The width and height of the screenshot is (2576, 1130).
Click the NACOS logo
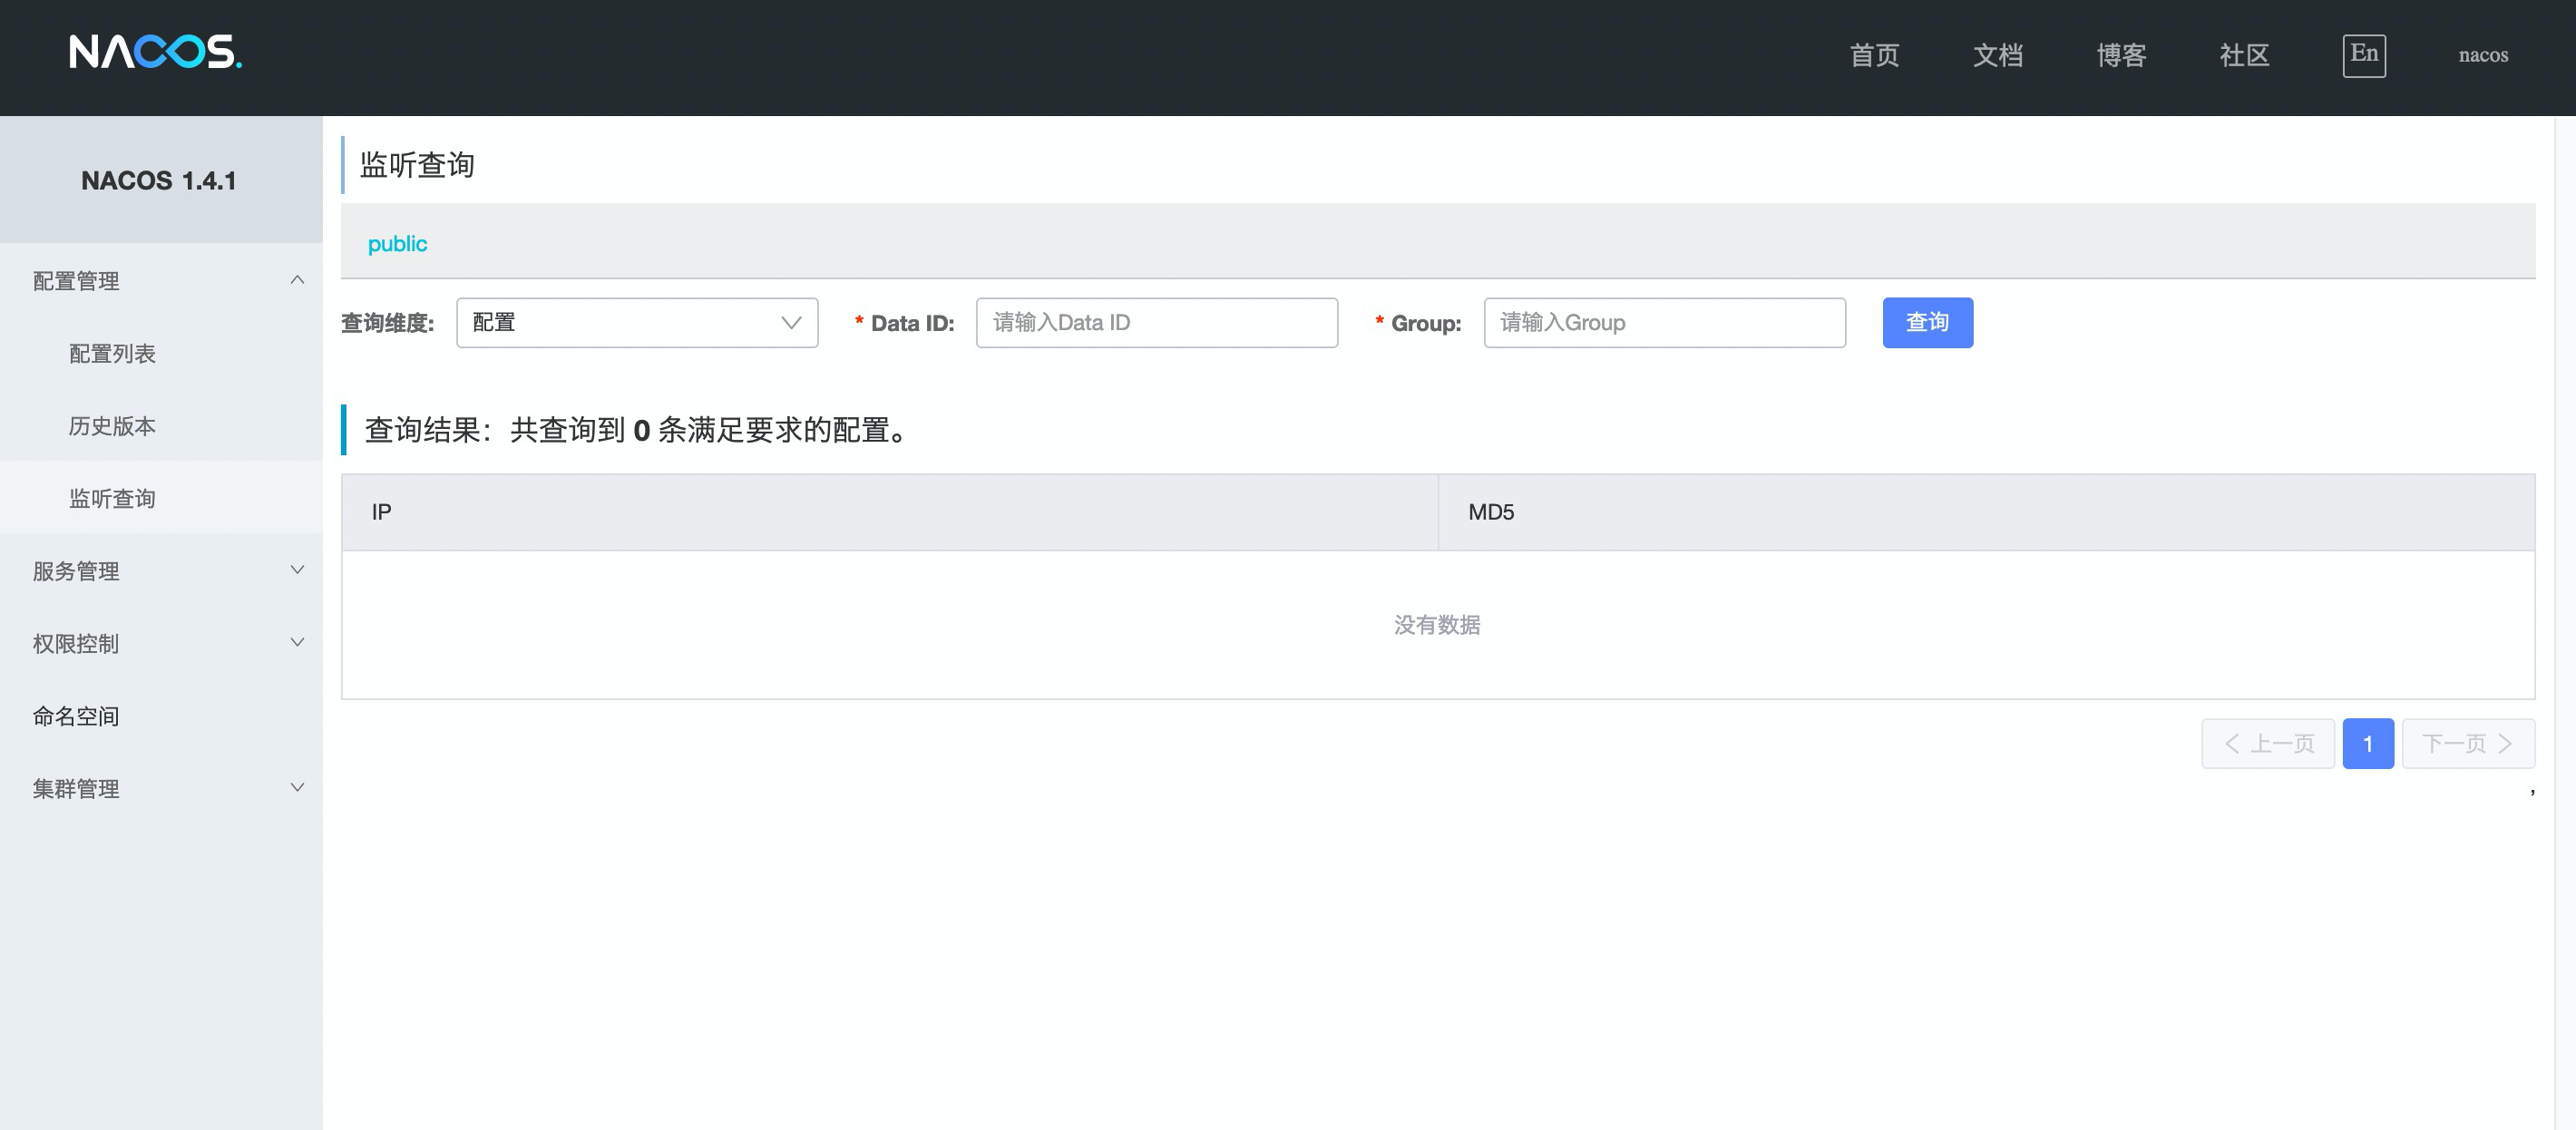pos(155,52)
